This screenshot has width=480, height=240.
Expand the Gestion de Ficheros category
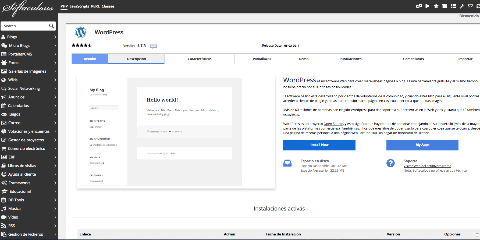[x=29, y=234]
